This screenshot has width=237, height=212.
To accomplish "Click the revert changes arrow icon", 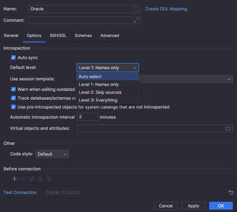I will [x=231, y=192].
